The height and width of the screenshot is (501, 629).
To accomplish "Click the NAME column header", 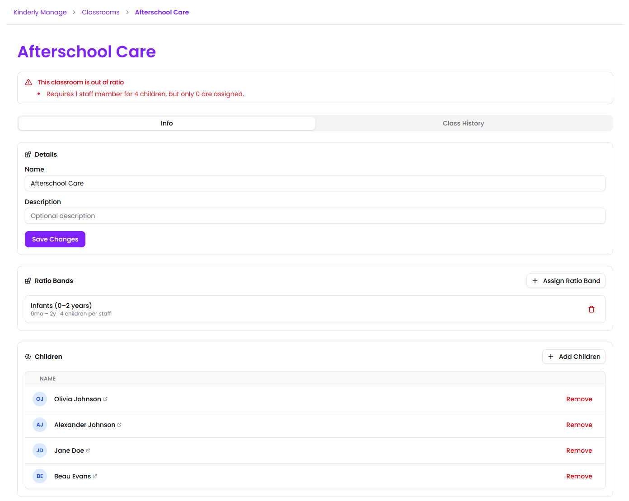I will coord(47,379).
